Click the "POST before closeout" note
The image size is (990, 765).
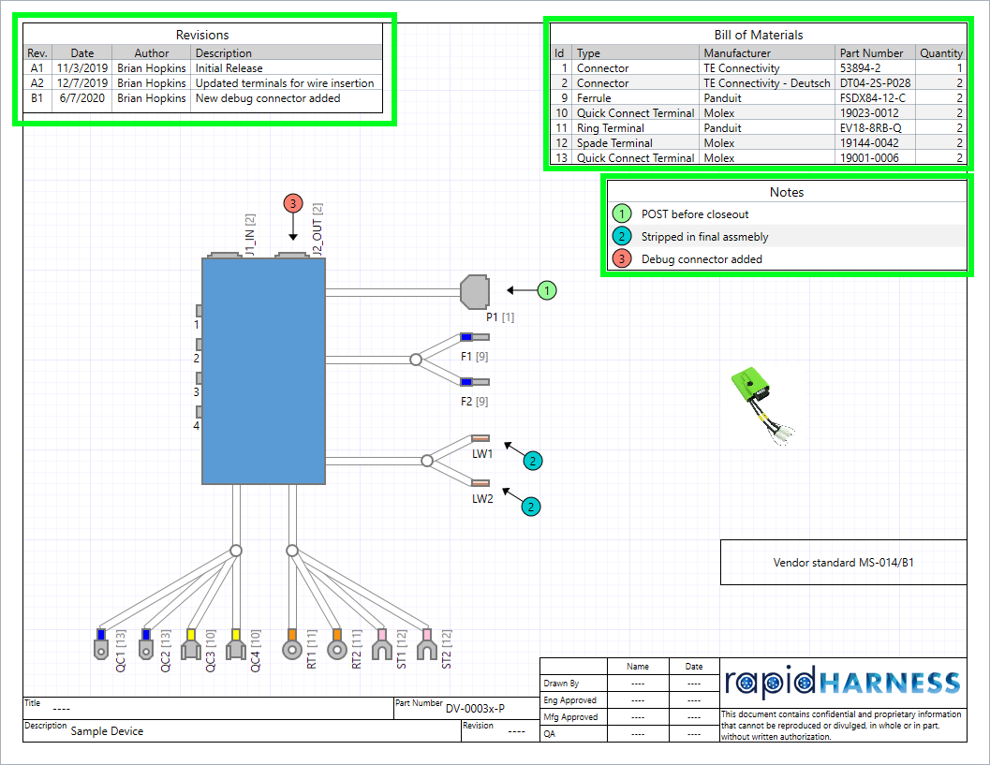click(x=695, y=214)
